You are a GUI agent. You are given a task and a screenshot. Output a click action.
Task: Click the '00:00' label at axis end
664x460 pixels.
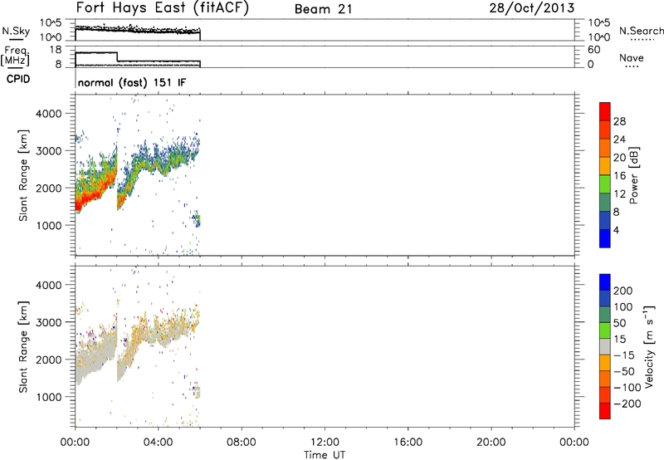[x=574, y=443]
